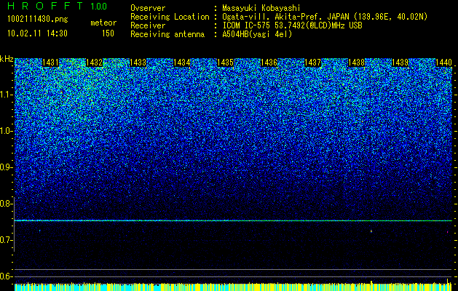Click the 1432 time marker
Viewport: 458px width, 291px height.
coord(94,63)
